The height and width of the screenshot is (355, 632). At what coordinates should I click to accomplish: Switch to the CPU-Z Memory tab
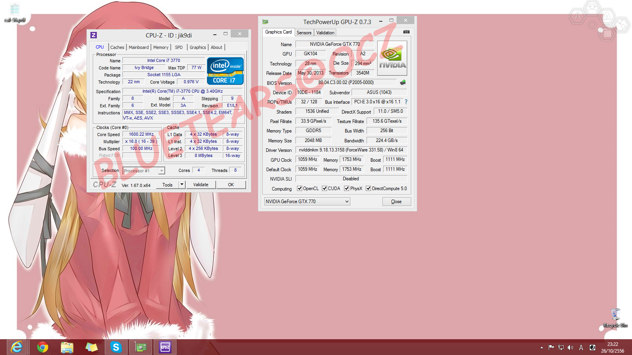tap(161, 47)
